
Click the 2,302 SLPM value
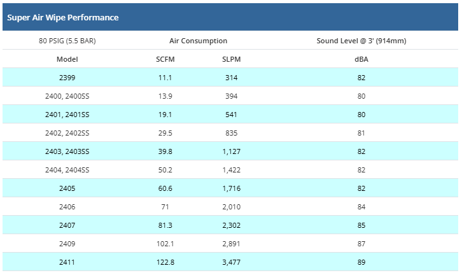point(232,225)
